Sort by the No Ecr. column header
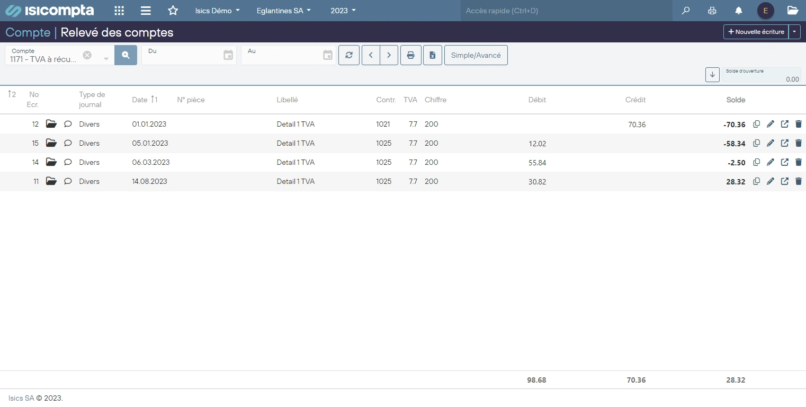 (34, 100)
